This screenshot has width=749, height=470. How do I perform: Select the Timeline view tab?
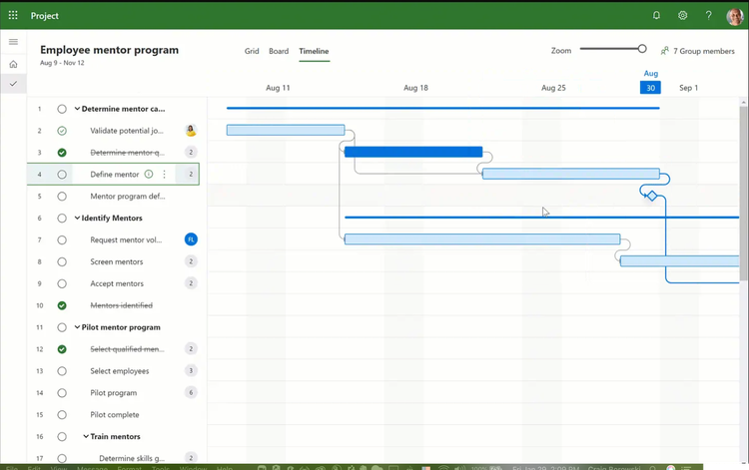[314, 51]
